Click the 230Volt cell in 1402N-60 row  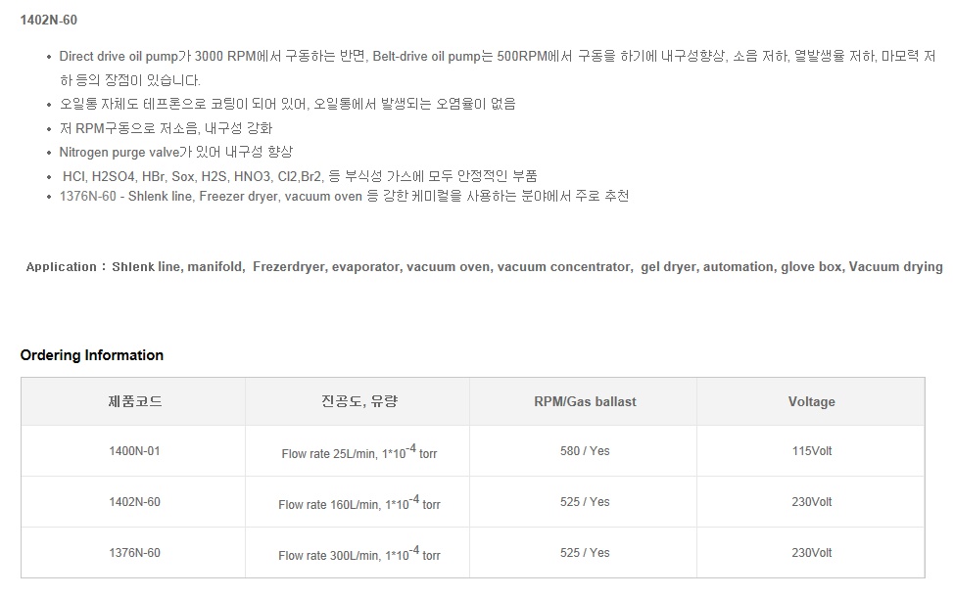[x=812, y=502]
